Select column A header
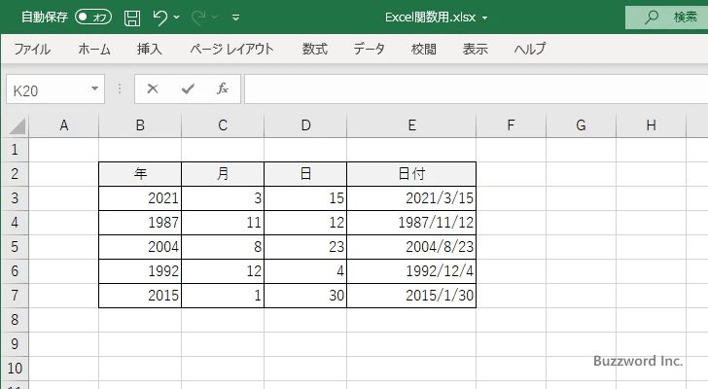The width and height of the screenshot is (708, 389). [x=63, y=125]
